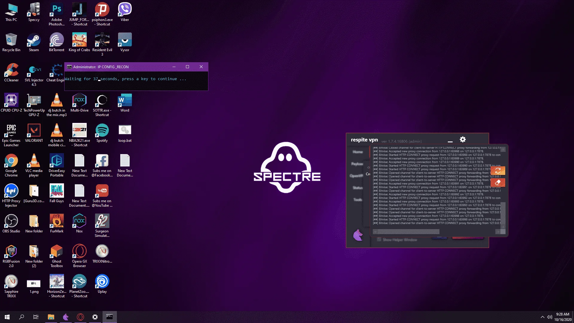Select the 'Waiting for 37 seconds' console text
The height and width of the screenshot is (323, 574).
pyautogui.click(x=125, y=79)
